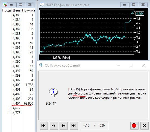This screenshot has width=150, height=132.
Task: Click the blue info speech bubble icon
Action: coord(53,92)
